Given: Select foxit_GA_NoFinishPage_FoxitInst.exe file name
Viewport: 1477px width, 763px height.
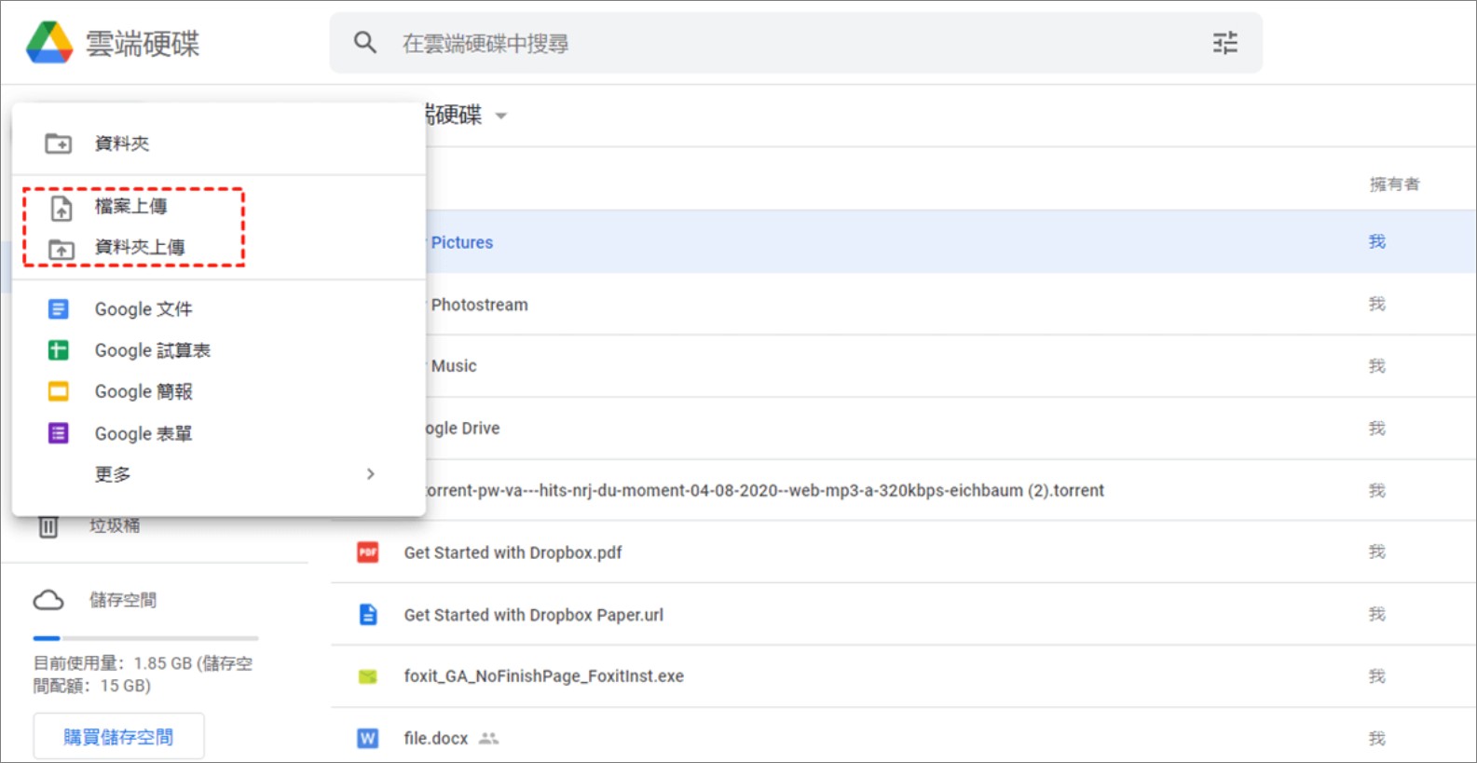Looking at the screenshot, I should tap(543, 676).
